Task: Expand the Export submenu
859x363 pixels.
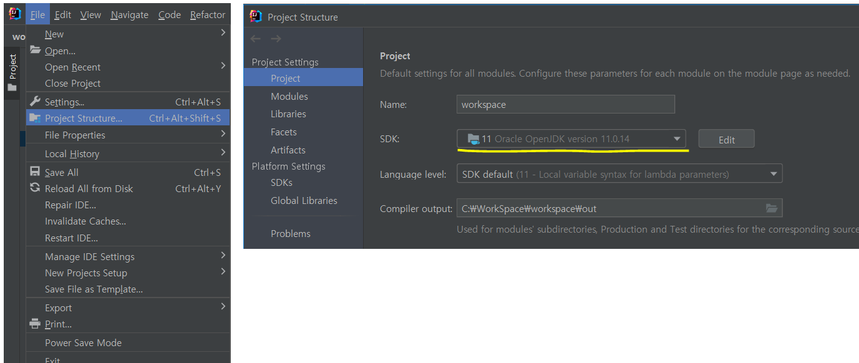Action: (128, 307)
